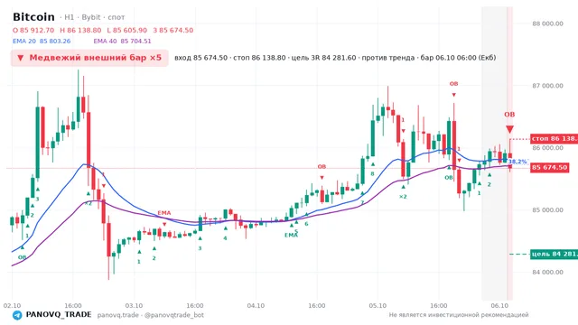Click the green '×2' marker near 05.10
The height and width of the screenshot is (325, 578).
tap(403, 197)
